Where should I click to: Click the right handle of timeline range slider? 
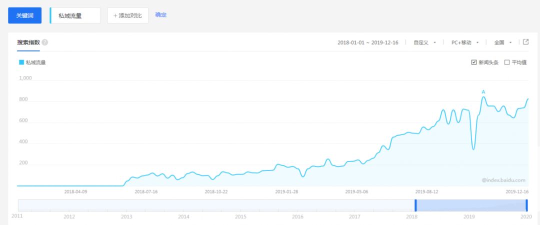click(x=526, y=205)
